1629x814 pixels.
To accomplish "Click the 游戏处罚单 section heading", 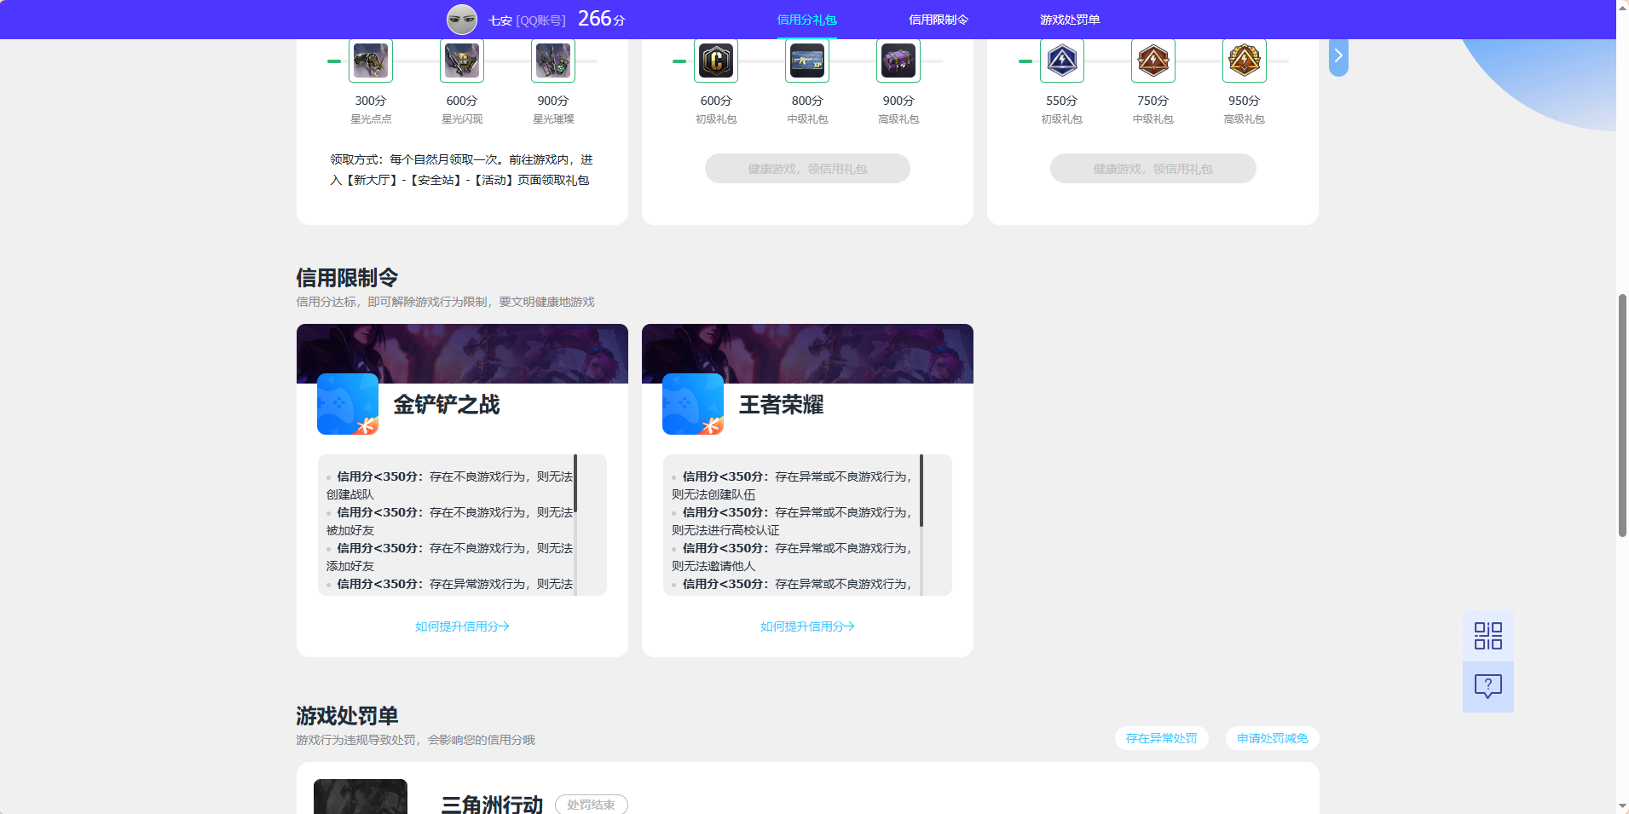I will [347, 716].
